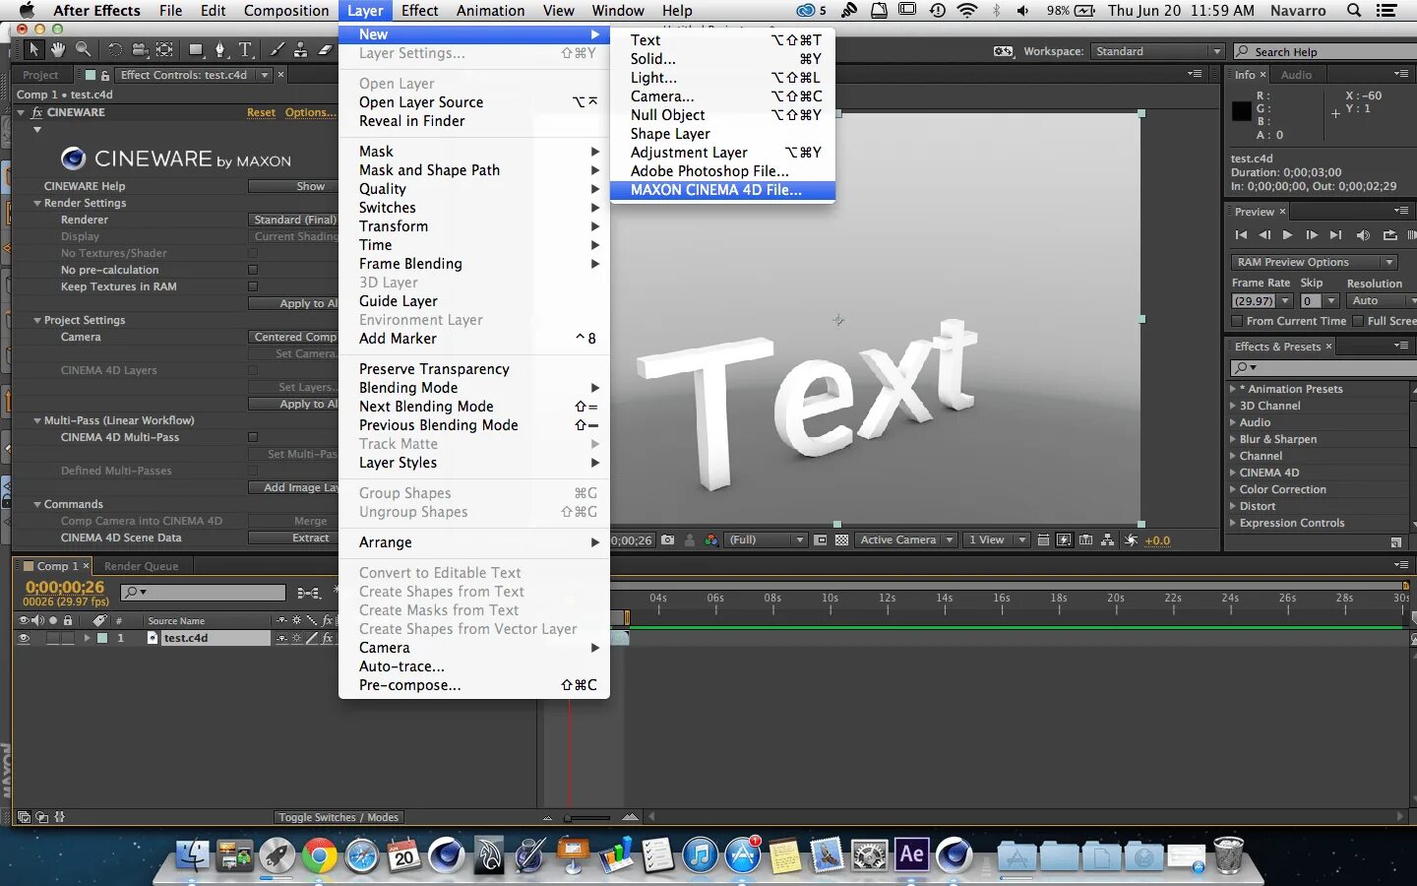Image resolution: width=1417 pixels, height=886 pixels.
Task: Choose MAXON CINEMA 4D File from submenu
Action: [x=722, y=190]
